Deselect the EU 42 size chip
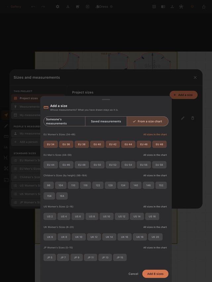The width and height of the screenshot is (212, 282). click(x=113, y=144)
